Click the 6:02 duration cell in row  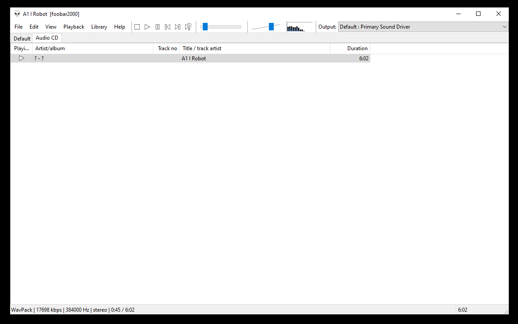(x=364, y=59)
